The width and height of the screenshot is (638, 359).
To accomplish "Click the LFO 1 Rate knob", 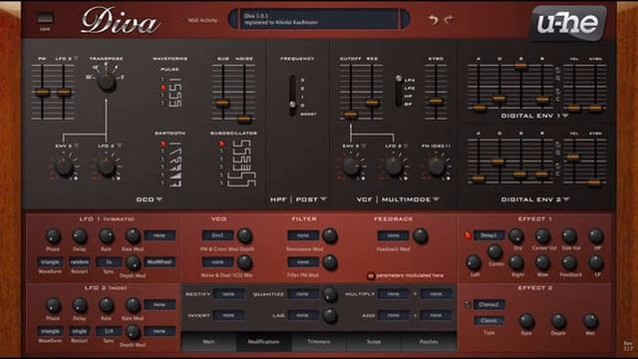I will 107,236.
